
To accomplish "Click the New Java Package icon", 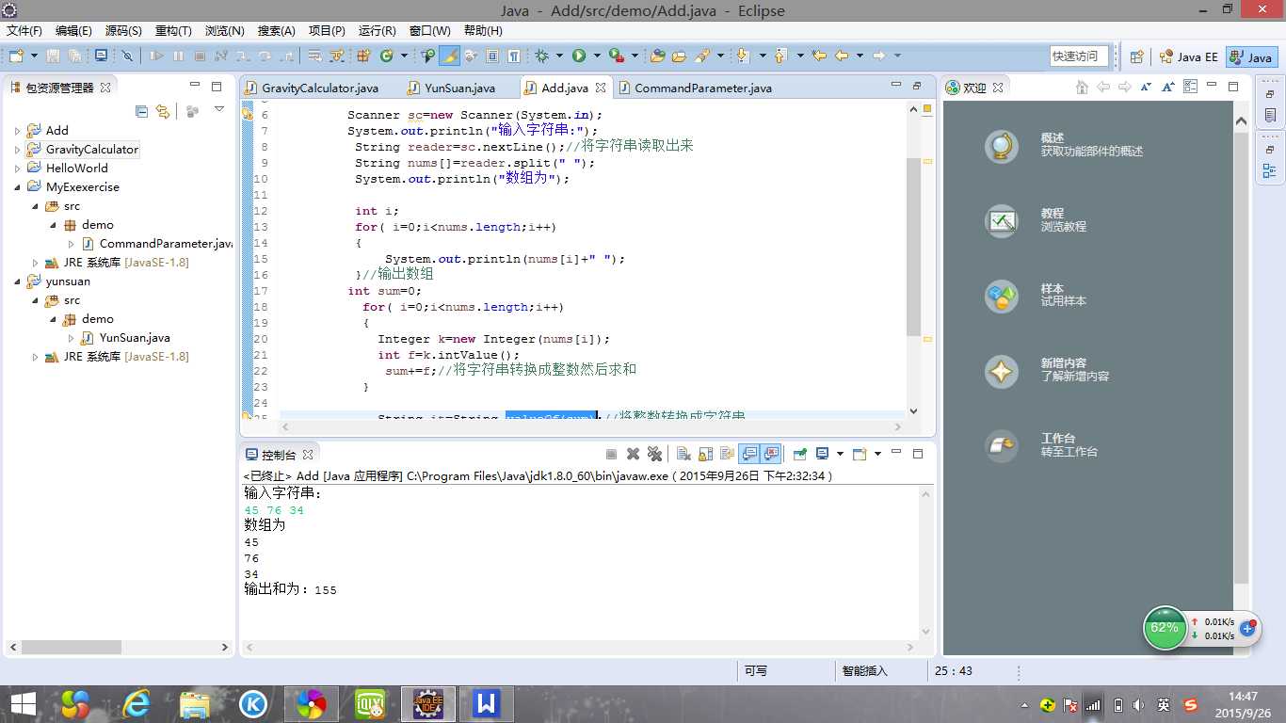I will (362, 56).
